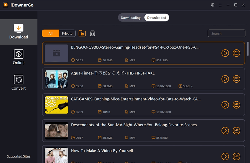Toggle the Private filter
Screen dimensions: 250x163
pos(67,34)
